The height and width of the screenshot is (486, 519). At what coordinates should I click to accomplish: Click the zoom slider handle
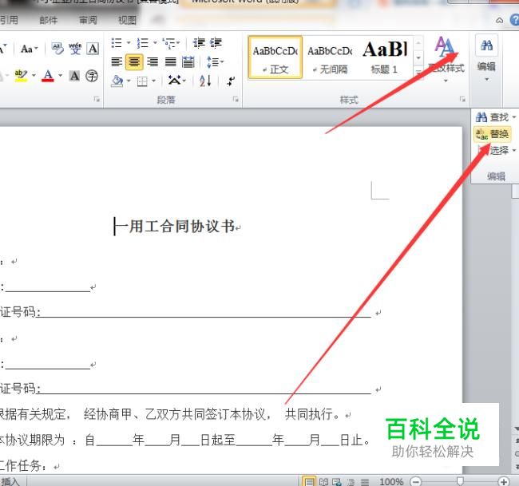point(459,480)
